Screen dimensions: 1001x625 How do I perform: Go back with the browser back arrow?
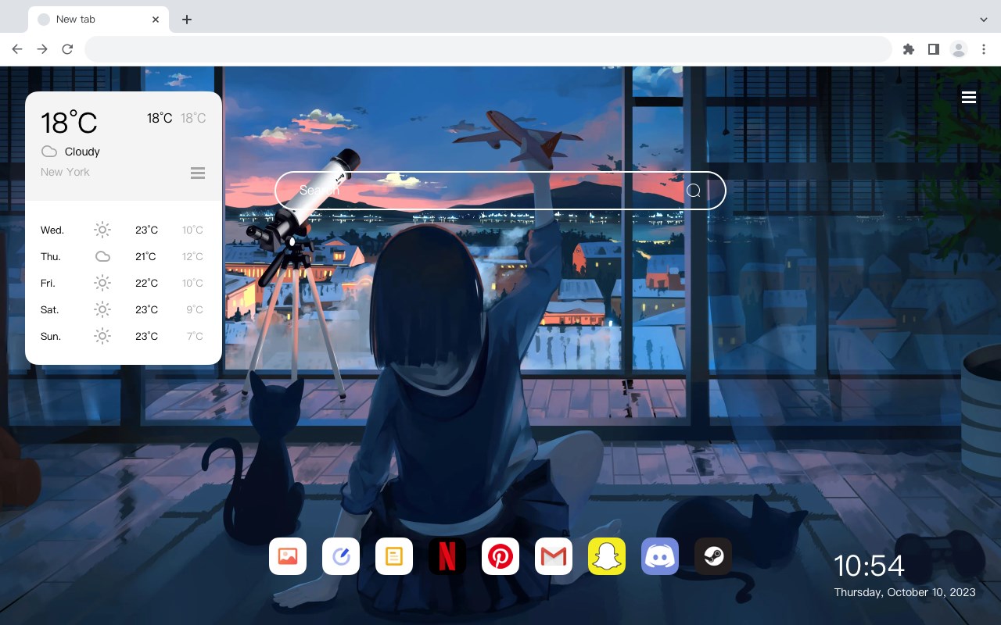17,49
